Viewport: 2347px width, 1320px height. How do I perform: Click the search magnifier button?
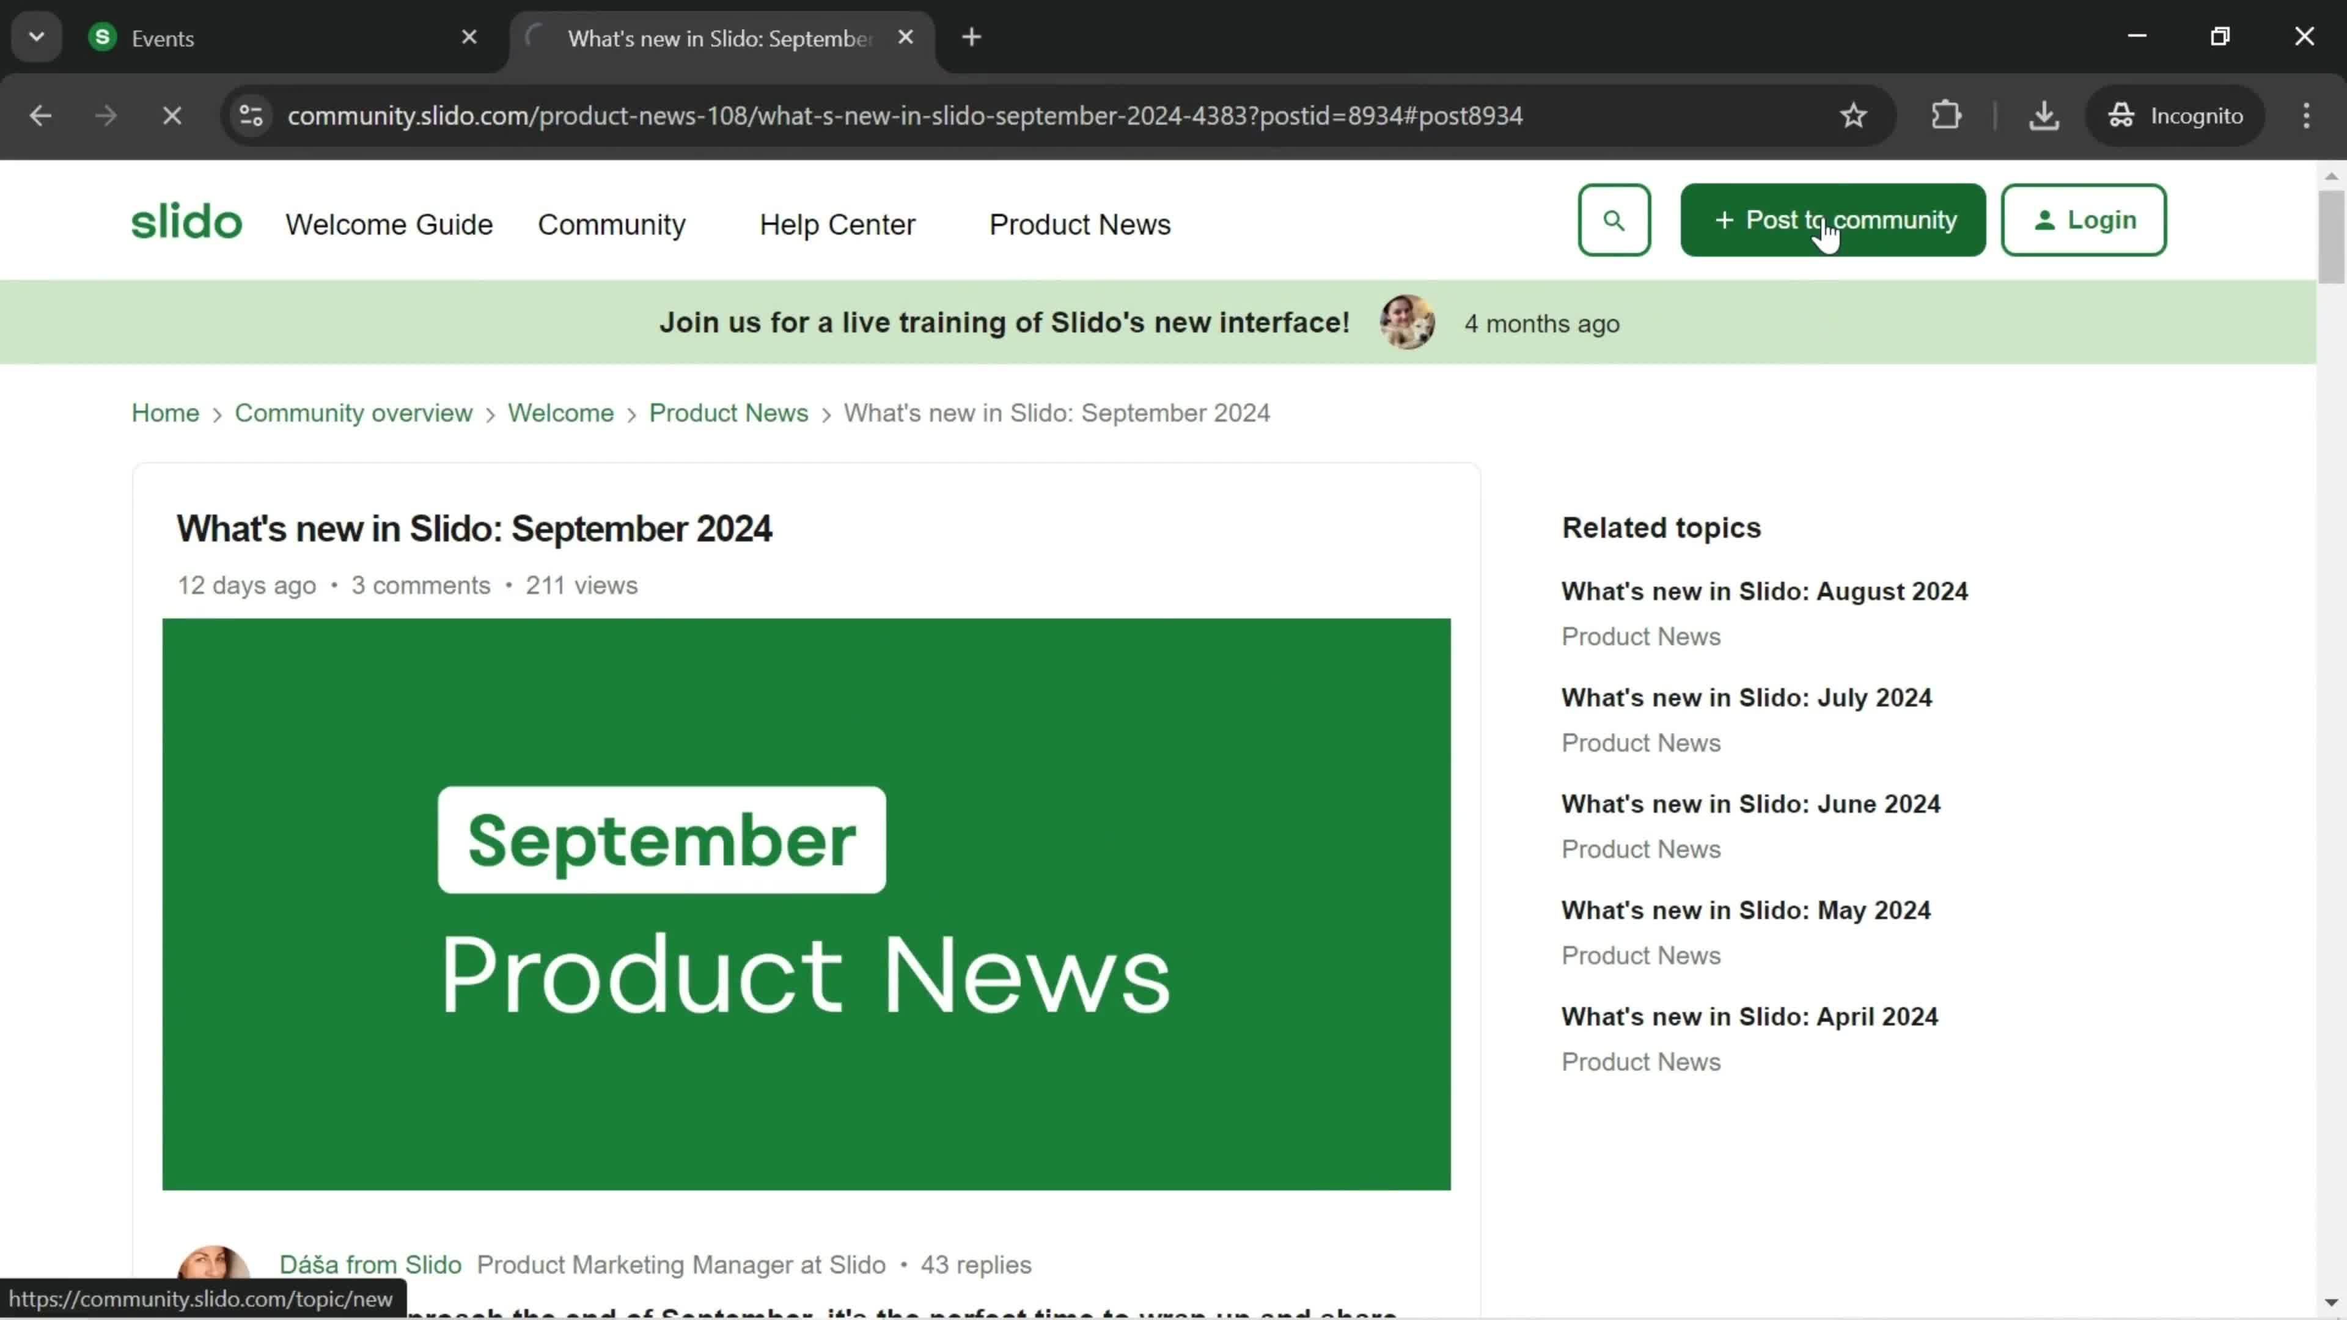point(1614,219)
